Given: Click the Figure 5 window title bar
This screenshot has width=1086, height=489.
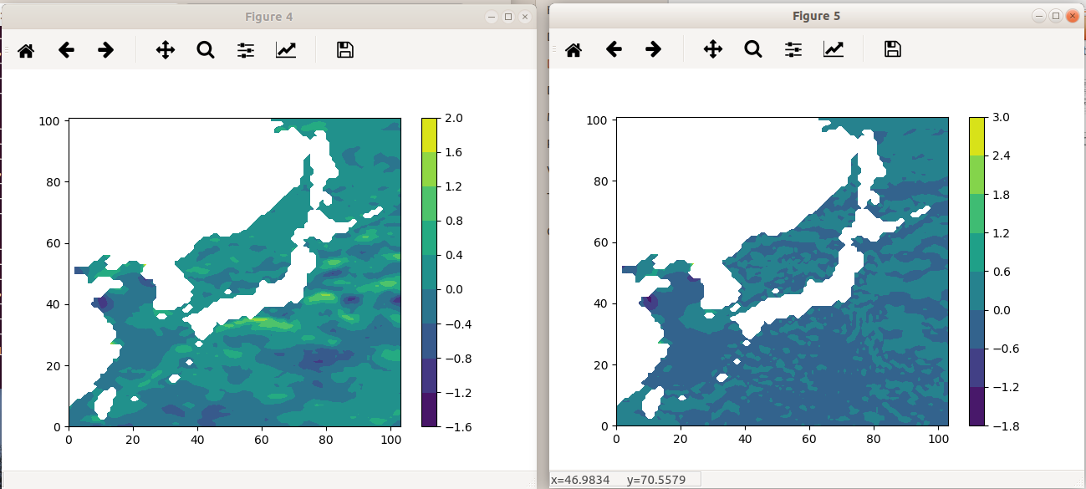Looking at the screenshot, I should [816, 16].
